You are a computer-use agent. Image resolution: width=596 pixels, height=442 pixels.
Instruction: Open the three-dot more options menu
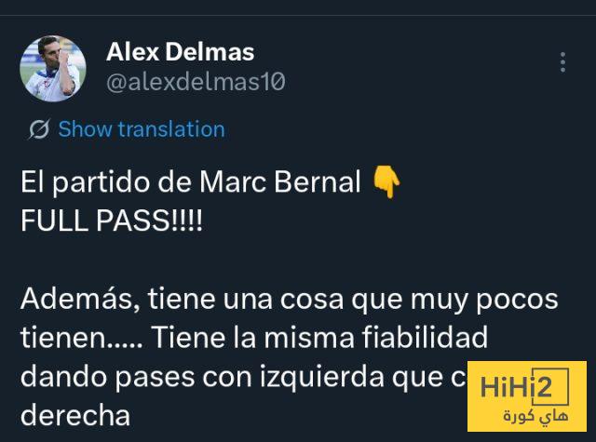coord(562,62)
